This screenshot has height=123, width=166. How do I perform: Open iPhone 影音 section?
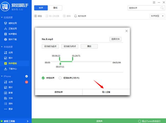(10, 93)
